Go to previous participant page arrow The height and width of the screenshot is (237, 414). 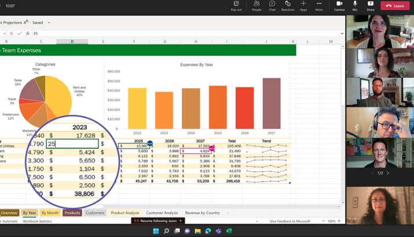point(372,173)
